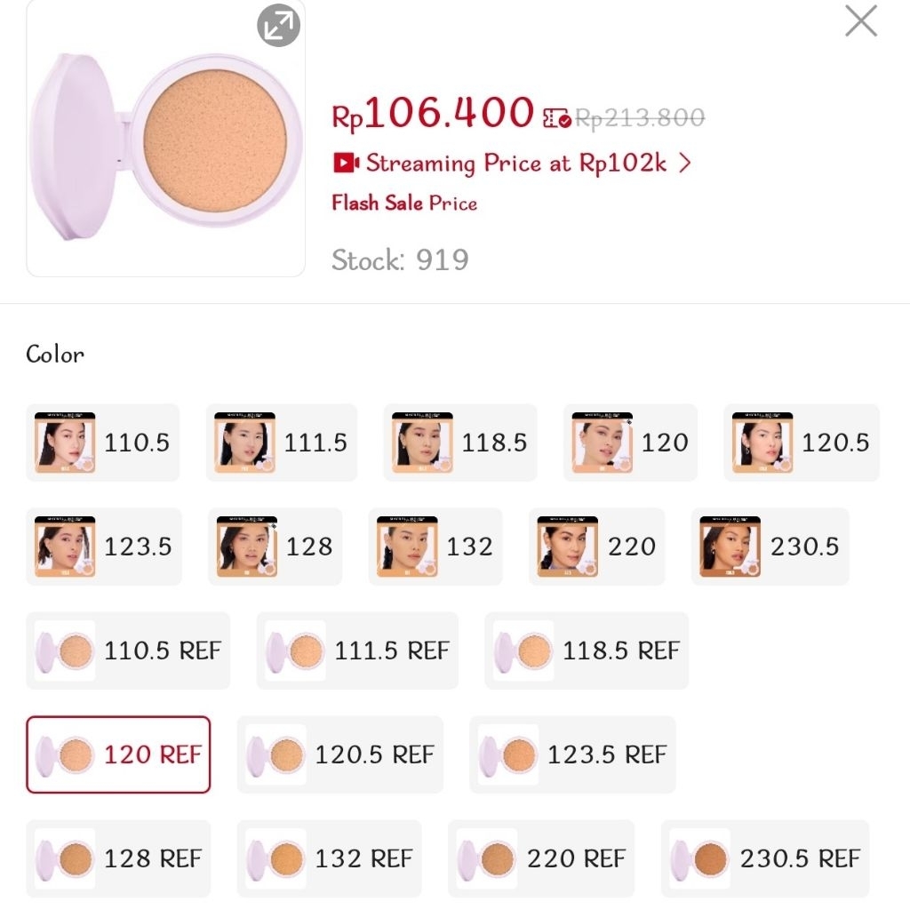Image resolution: width=910 pixels, height=910 pixels.
Task: Pick the 132 REF refill option
Action: pyautogui.click(x=329, y=858)
